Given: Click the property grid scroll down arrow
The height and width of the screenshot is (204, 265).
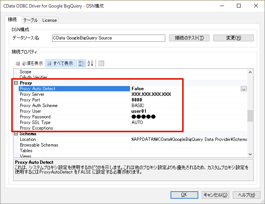Looking at the screenshot, I should point(250,154).
